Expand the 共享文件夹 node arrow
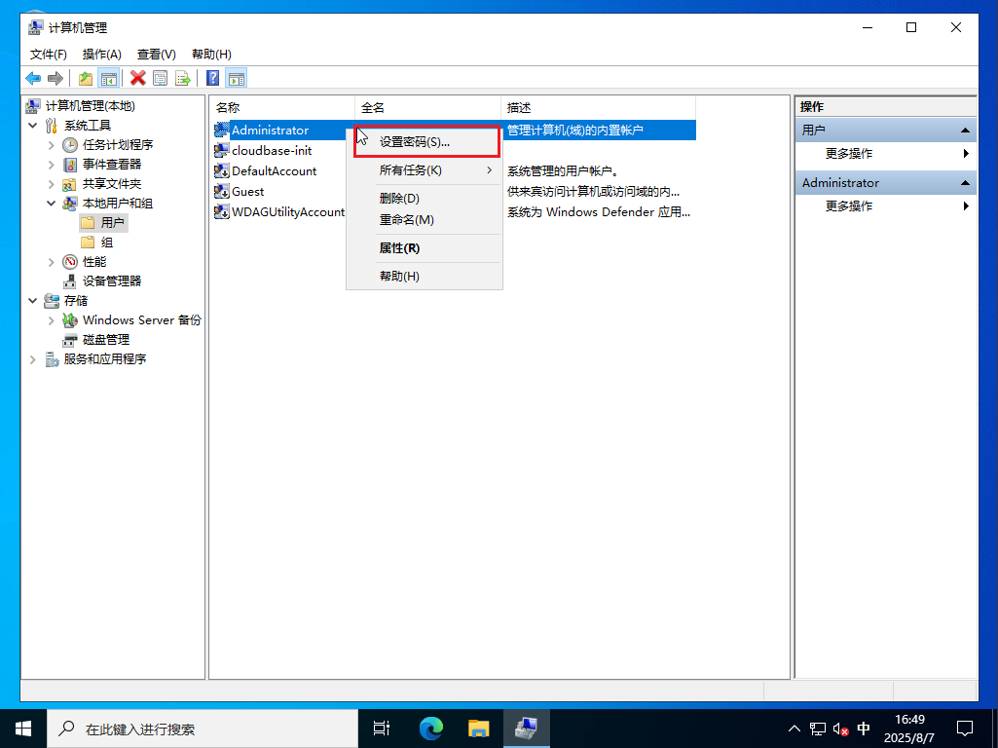The width and height of the screenshot is (998, 748). pos(51,184)
